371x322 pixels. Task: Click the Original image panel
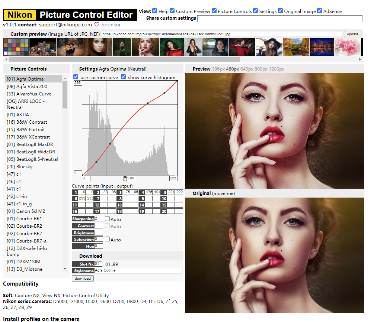pyautogui.click(x=275, y=255)
